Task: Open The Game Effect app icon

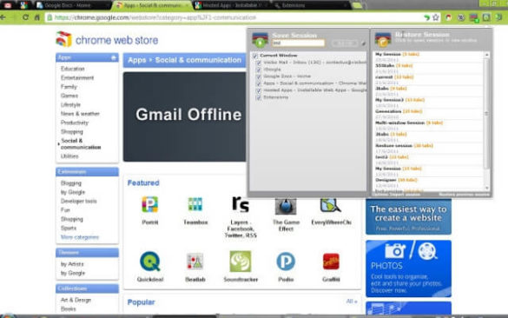Action: 286,206
